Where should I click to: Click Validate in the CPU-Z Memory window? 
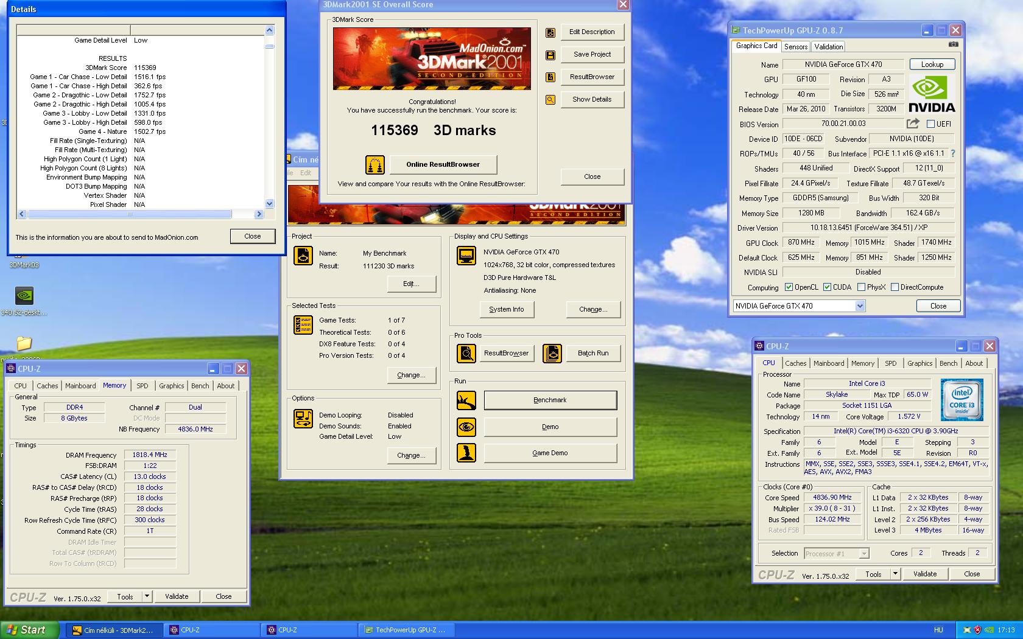177,596
